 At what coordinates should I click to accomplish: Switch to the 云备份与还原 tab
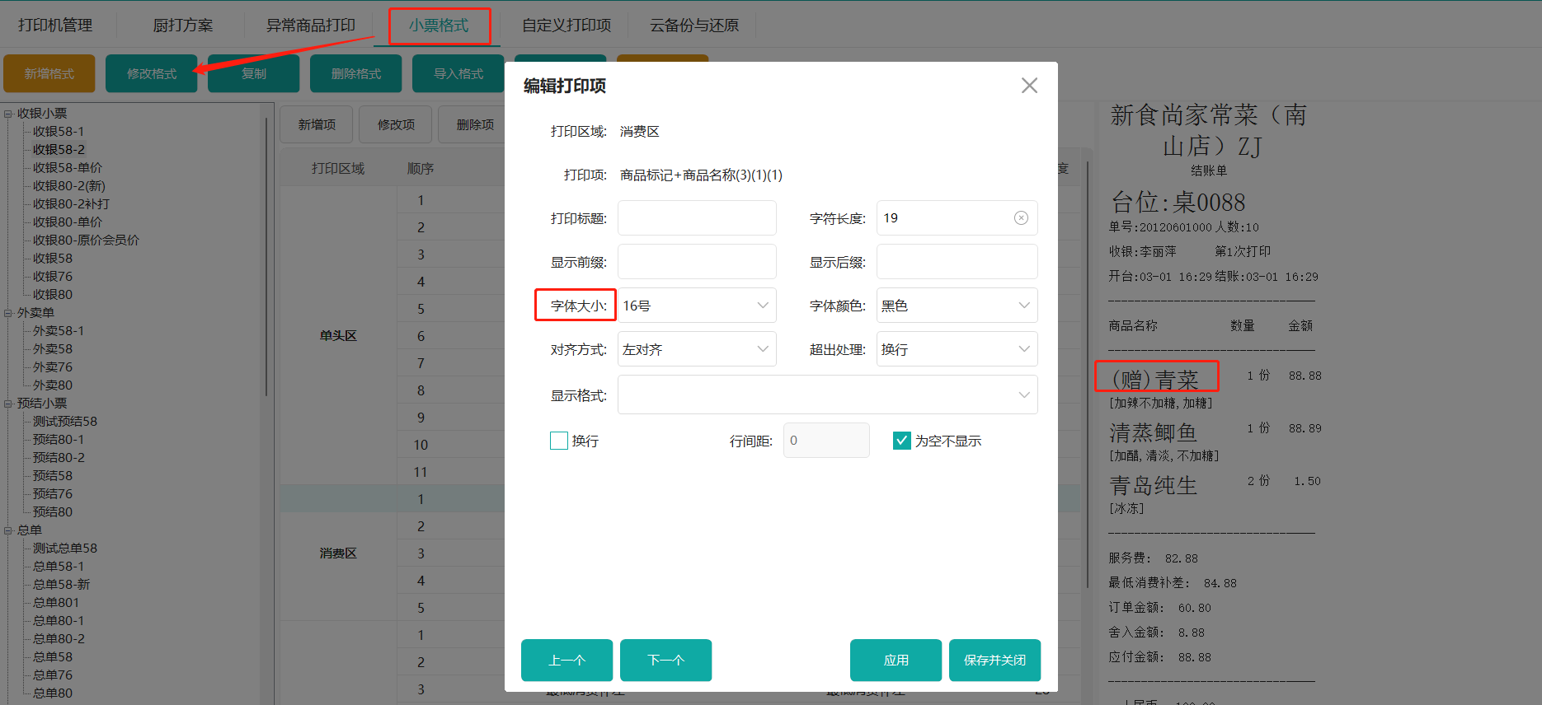pos(694,26)
